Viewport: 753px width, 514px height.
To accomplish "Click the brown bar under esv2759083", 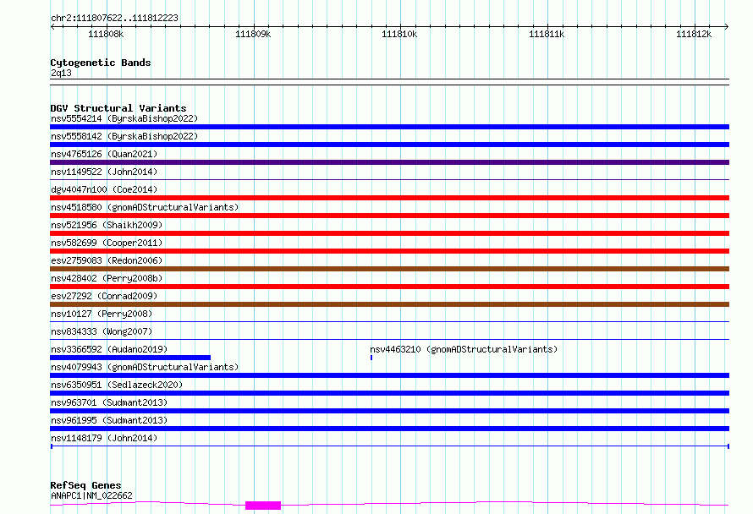I will [389, 269].
